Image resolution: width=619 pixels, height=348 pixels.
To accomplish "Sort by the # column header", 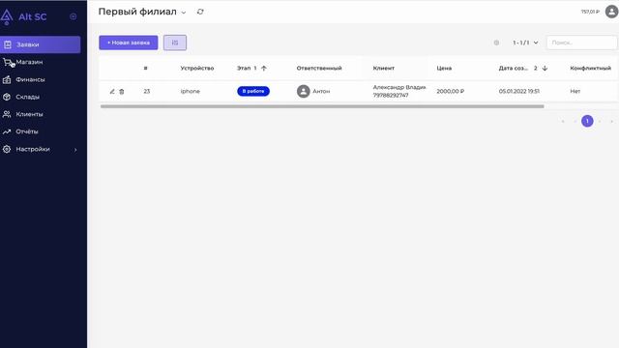I will click(146, 68).
